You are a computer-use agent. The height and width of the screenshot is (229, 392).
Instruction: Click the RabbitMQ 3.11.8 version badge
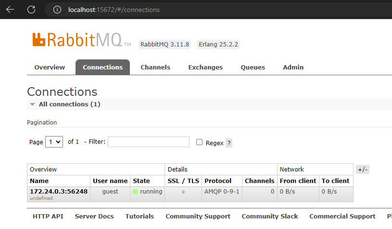[x=165, y=44]
